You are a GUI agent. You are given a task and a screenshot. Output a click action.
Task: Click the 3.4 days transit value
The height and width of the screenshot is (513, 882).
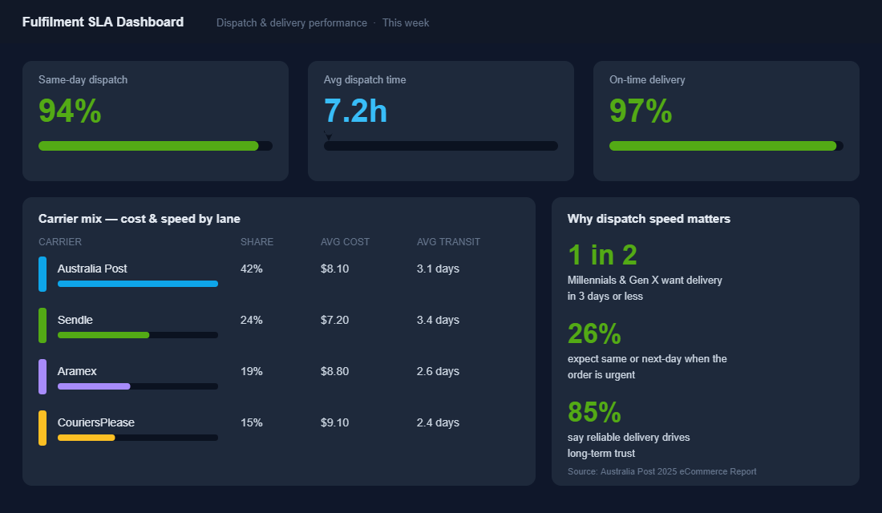pos(438,320)
